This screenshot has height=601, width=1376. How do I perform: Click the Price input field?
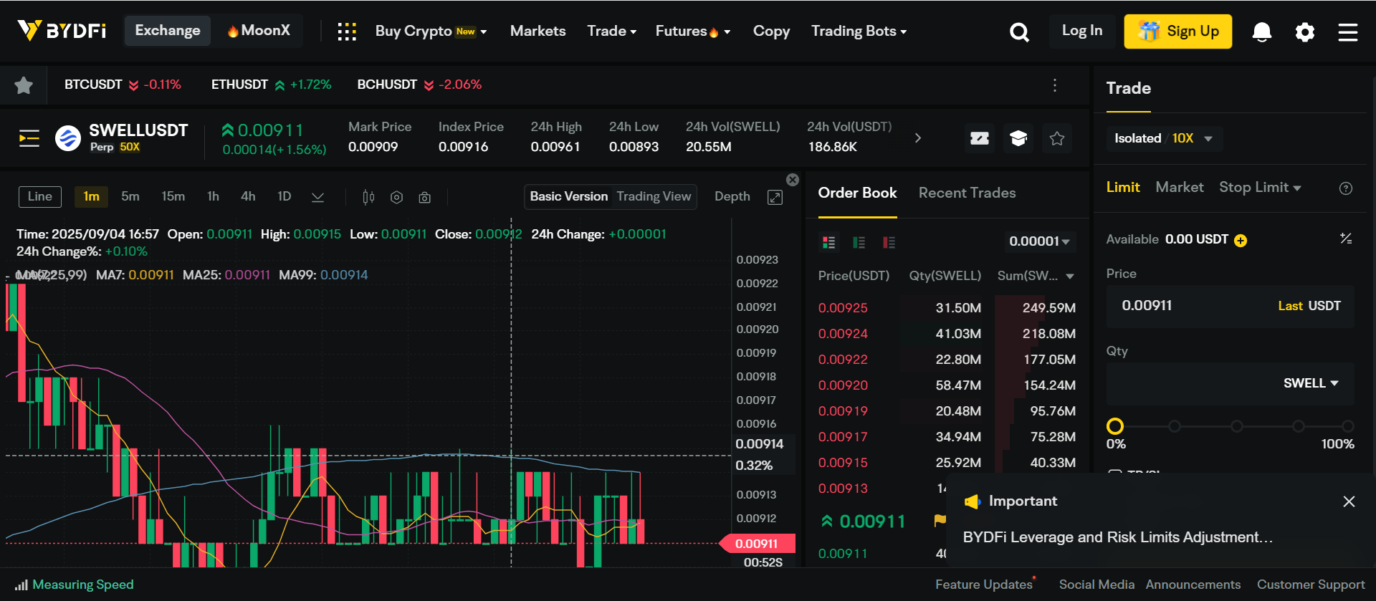1230,307
